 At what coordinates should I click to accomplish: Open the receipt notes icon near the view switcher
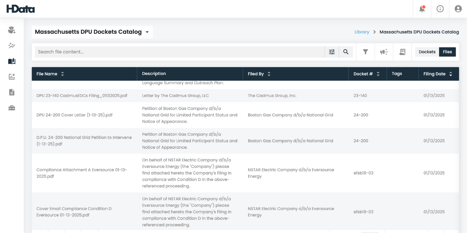(x=403, y=52)
